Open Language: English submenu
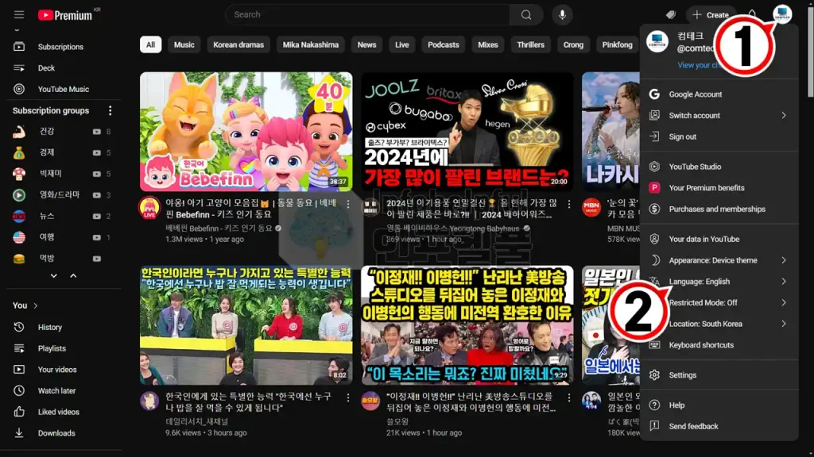The image size is (814, 457). (719, 282)
